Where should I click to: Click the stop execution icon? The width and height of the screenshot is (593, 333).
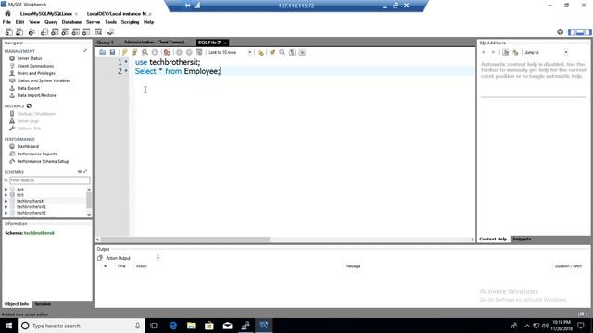pos(155,52)
